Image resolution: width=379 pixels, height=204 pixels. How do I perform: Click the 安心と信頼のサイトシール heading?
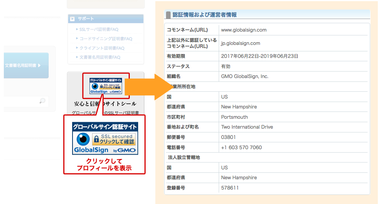pos(105,104)
